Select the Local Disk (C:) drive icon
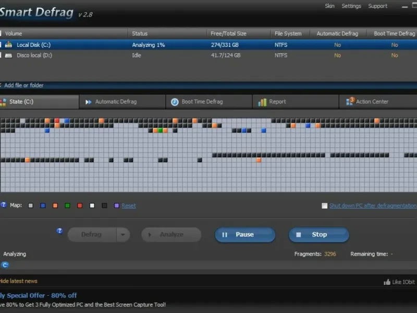417x313 pixels. (x=8, y=44)
